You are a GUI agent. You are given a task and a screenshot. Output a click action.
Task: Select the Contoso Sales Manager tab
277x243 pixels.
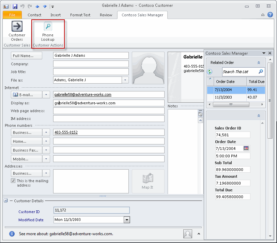[x=142, y=15]
